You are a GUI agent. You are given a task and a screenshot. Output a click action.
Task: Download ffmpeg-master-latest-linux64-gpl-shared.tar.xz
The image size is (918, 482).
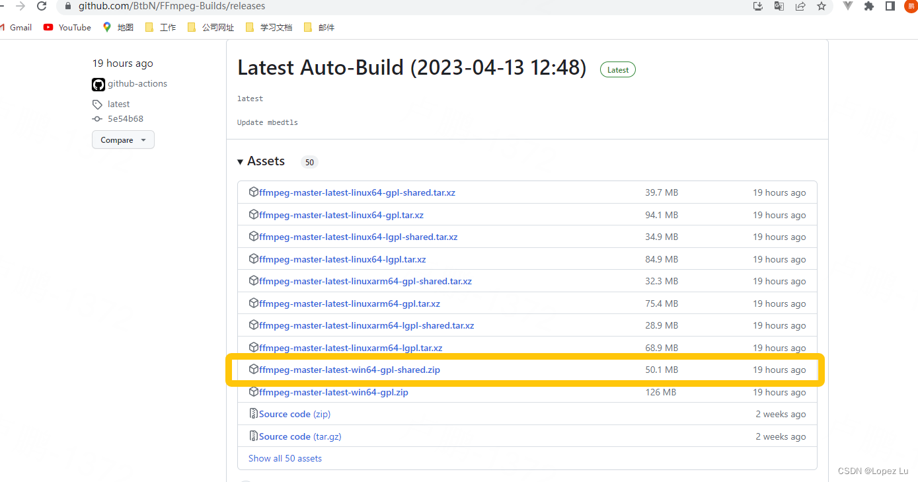tap(357, 192)
